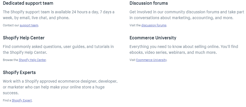Click the 'Ecommerce University' heading
The width and height of the screenshot is (246, 107).
tap(153, 38)
